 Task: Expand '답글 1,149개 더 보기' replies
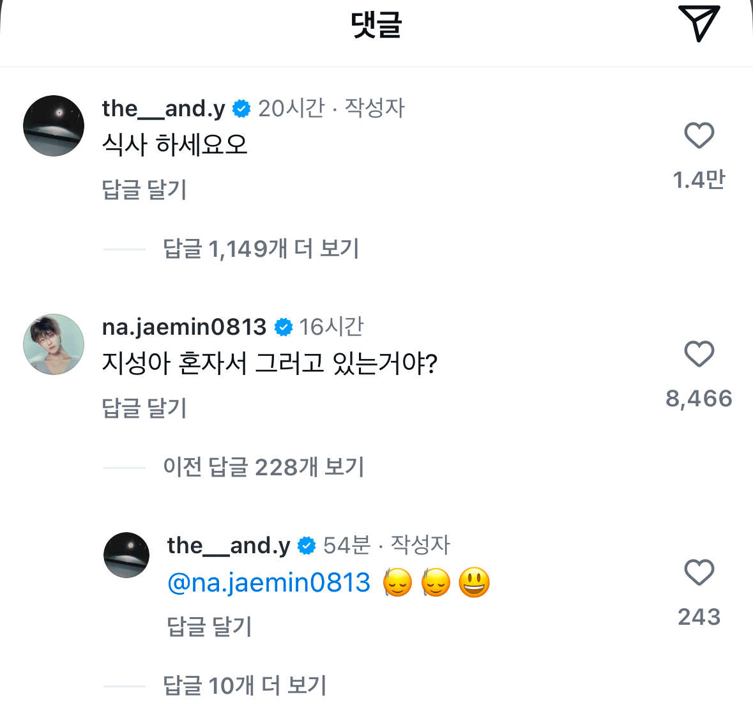(261, 249)
